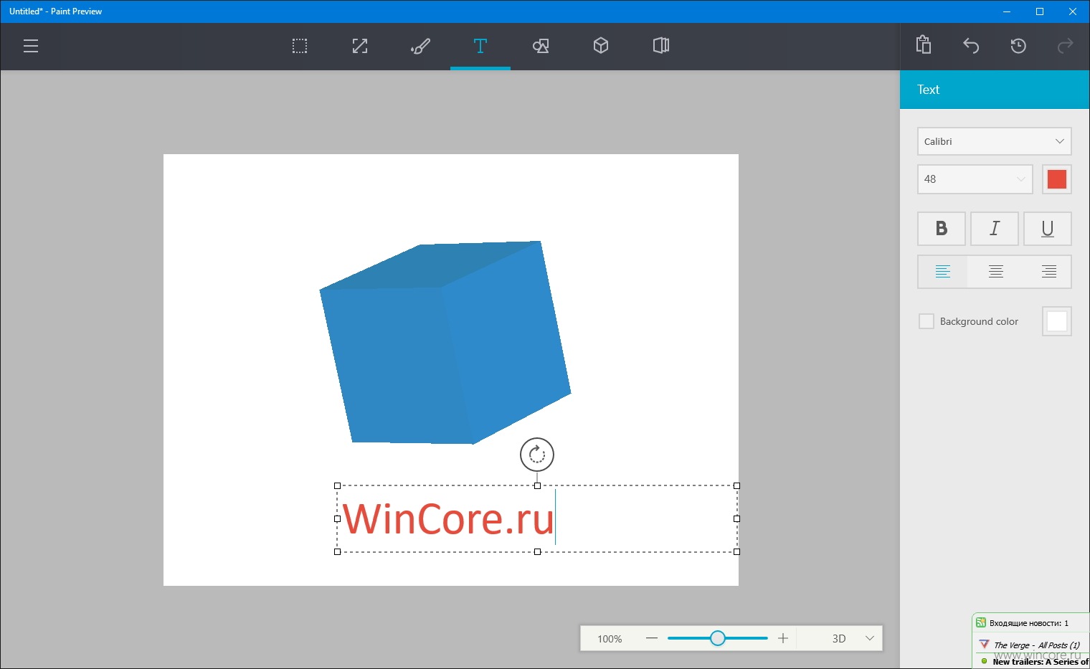1090x669 pixels.
Task: Maximize the Paint Preview window
Action: (1040, 11)
